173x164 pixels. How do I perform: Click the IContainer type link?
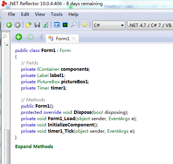(x=48, y=69)
